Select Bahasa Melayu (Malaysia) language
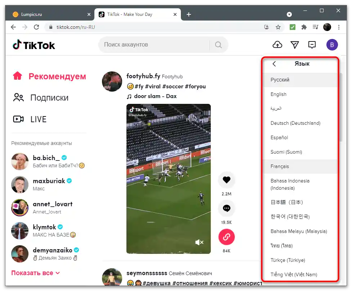352x291 pixels. pyautogui.click(x=300, y=231)
